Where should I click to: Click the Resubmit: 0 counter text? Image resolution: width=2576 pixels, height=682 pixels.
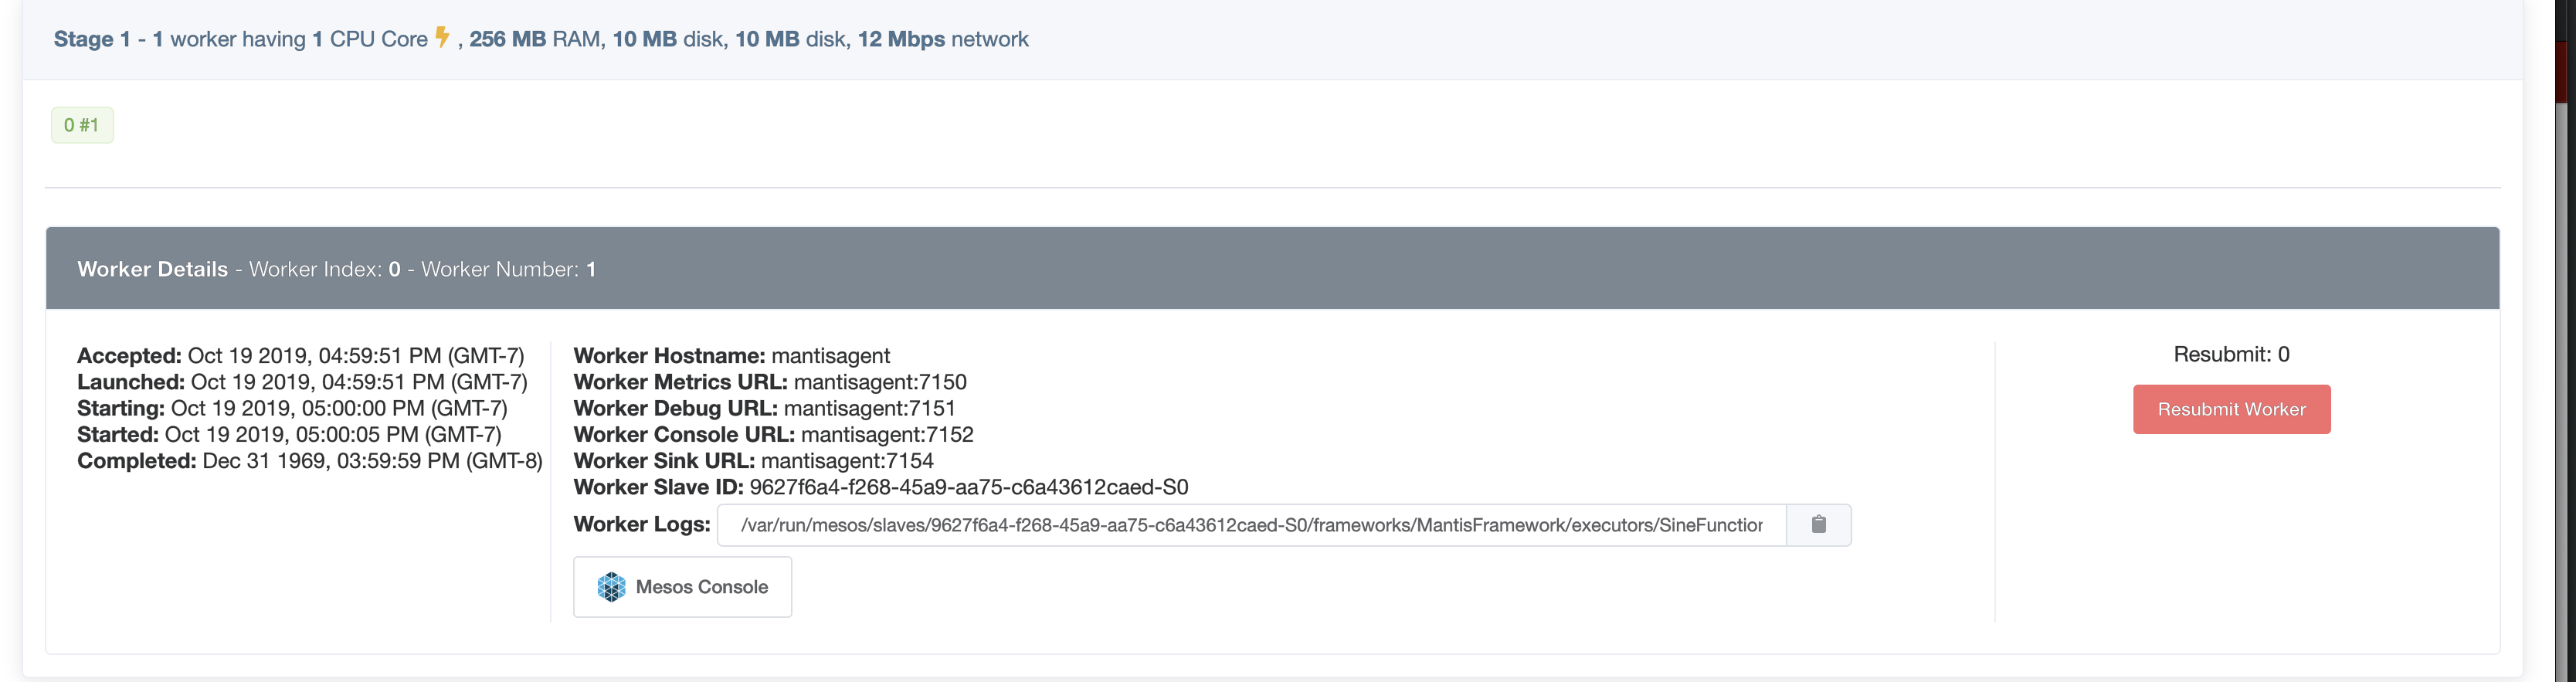pos(2231,354)
